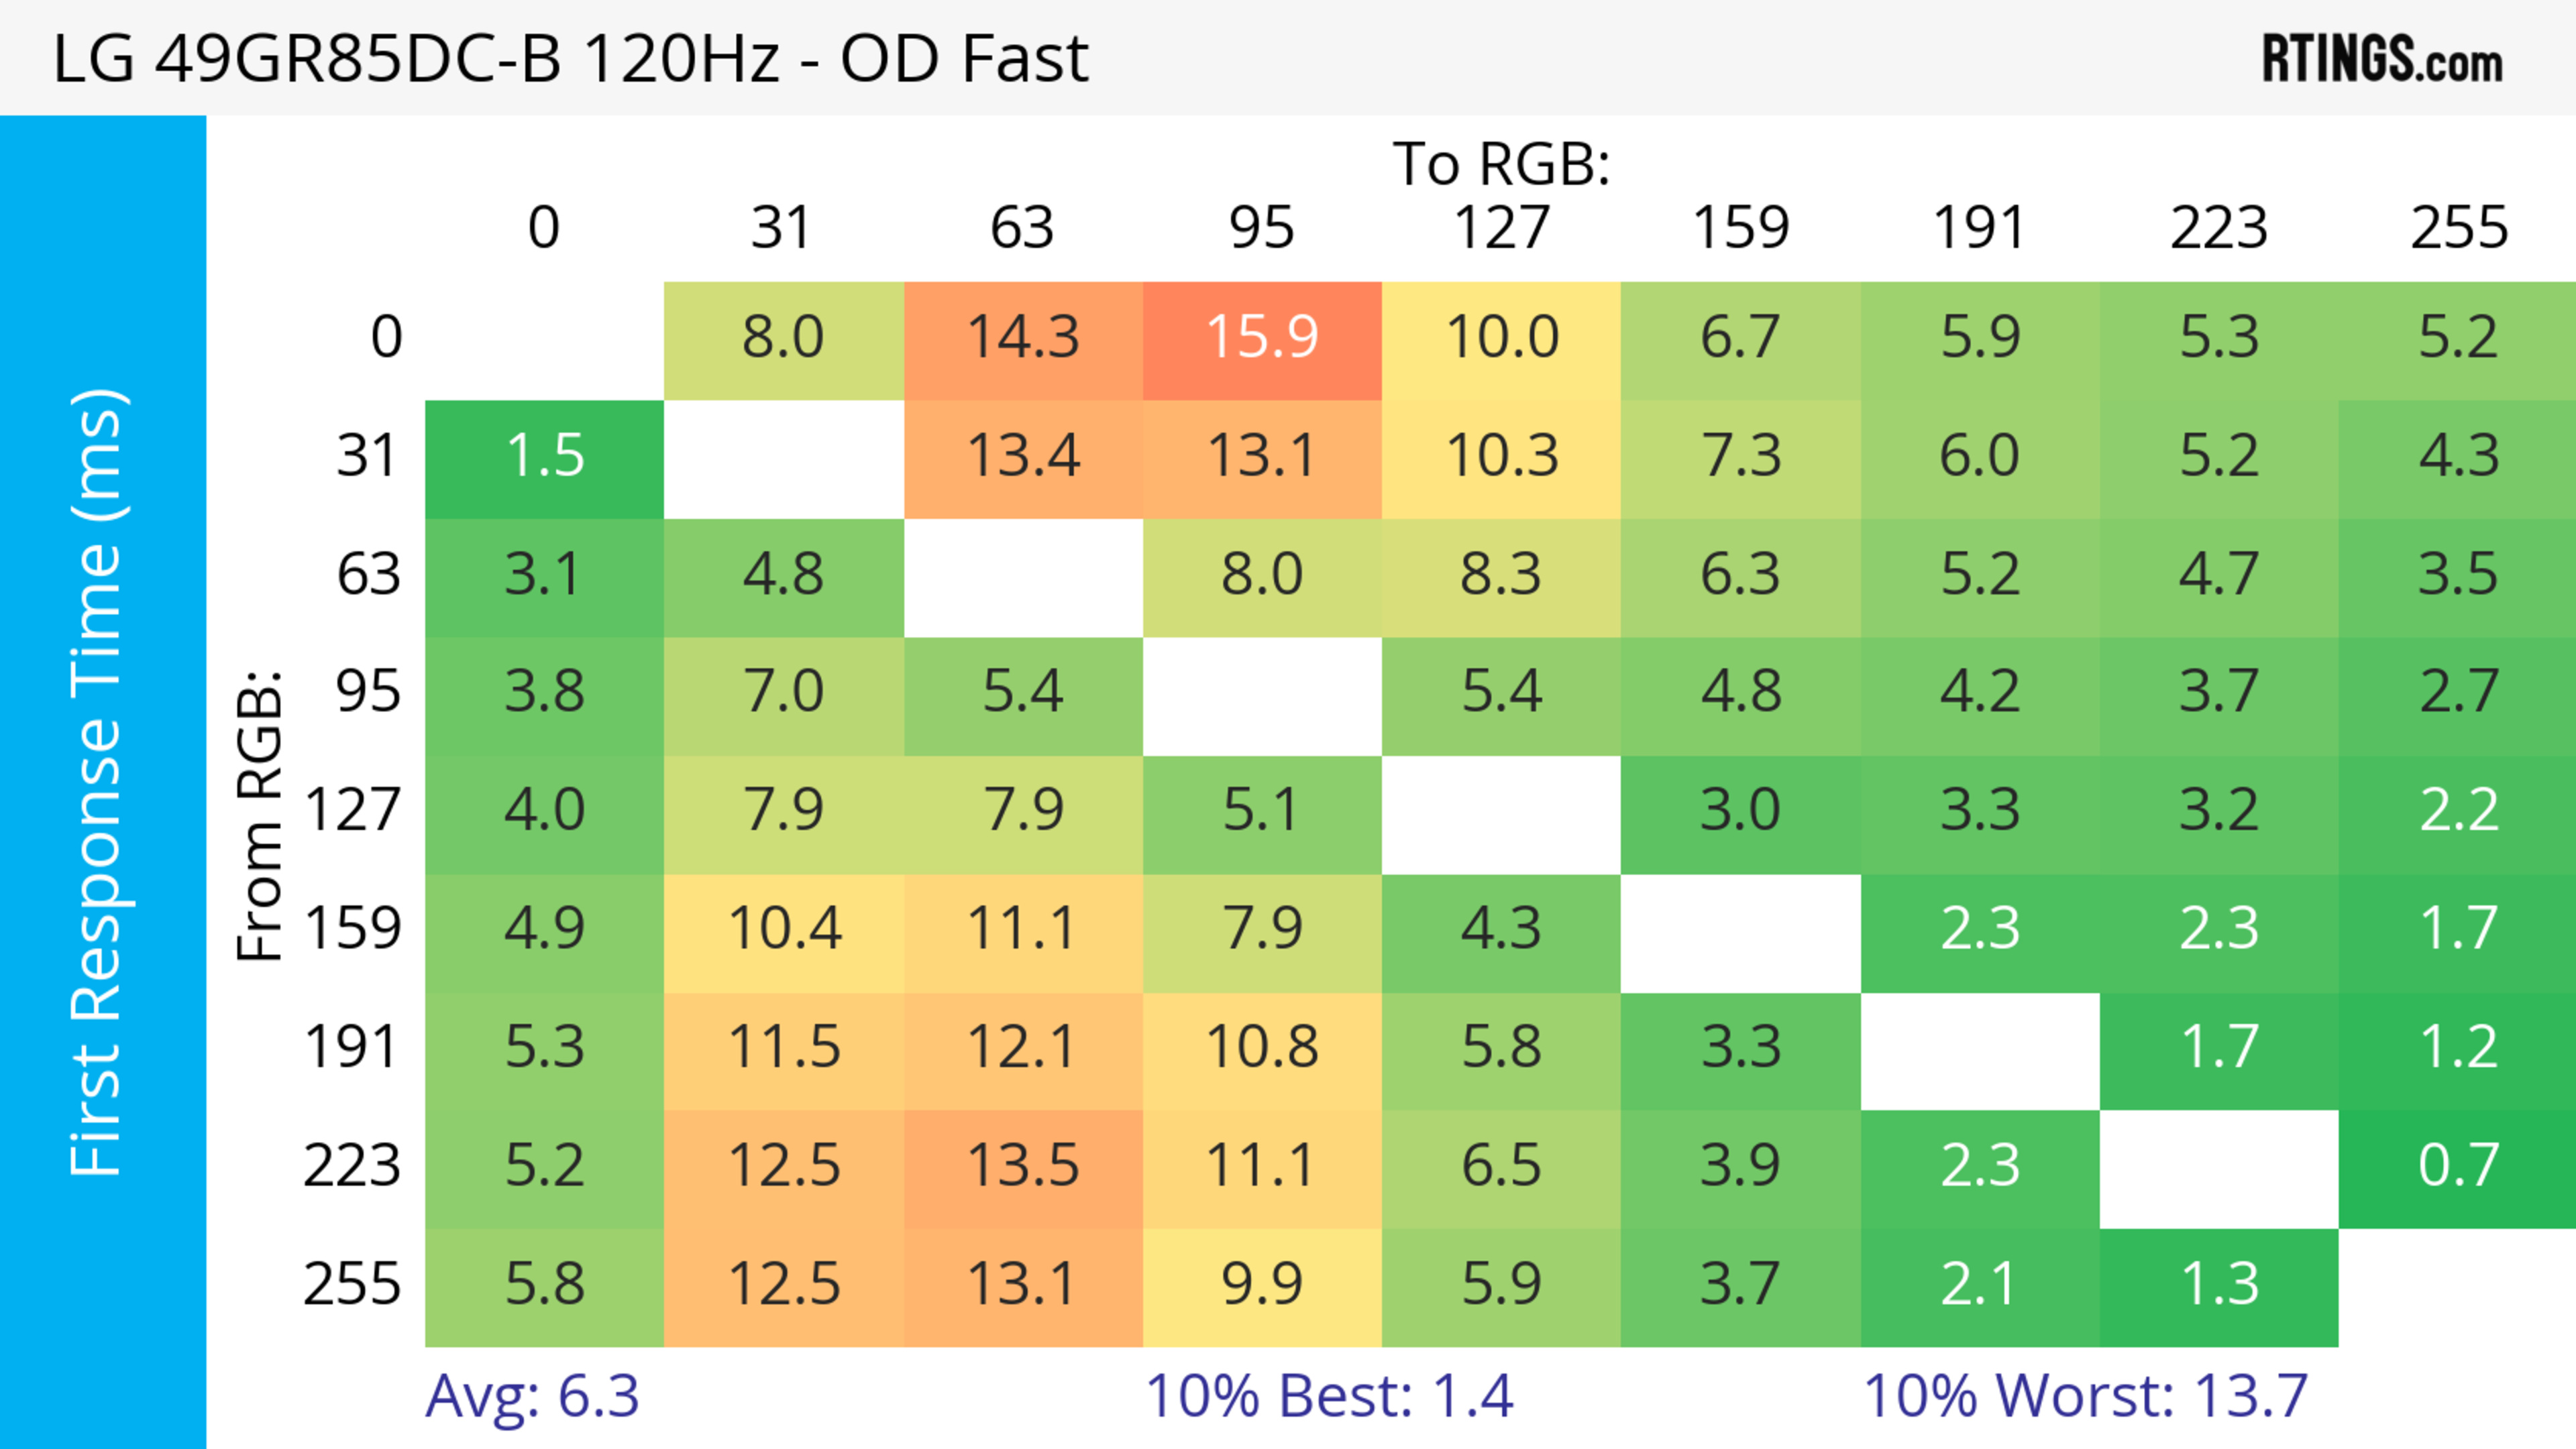Click the From RGB: row axis label
The image size is (2576, 1449).
(260, 815)
